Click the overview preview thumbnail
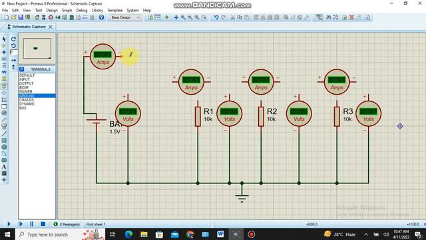426x240 pixels. tap(37, 49)
